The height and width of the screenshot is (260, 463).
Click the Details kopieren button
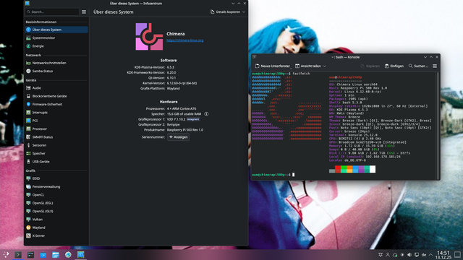[x=225, y=12]
